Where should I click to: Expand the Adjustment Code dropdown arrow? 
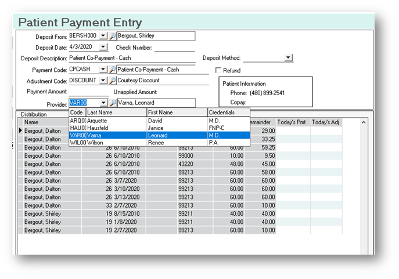(103, 81)
